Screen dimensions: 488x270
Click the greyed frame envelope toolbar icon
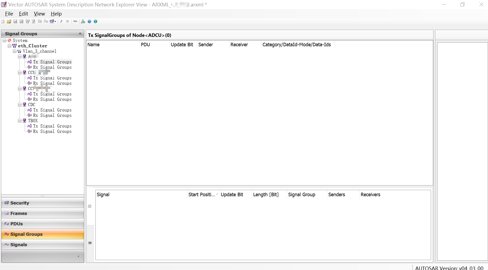(x=40, y=21)
